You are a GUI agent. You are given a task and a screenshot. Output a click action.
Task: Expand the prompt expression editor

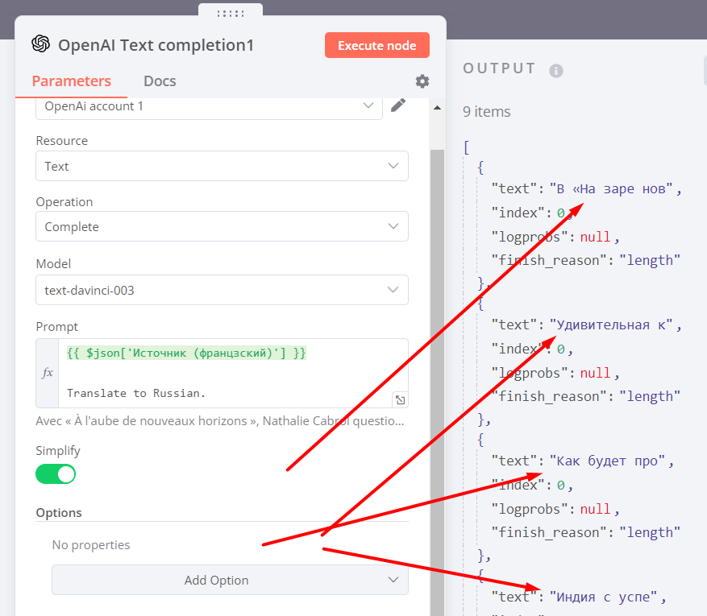pos(400,399)
